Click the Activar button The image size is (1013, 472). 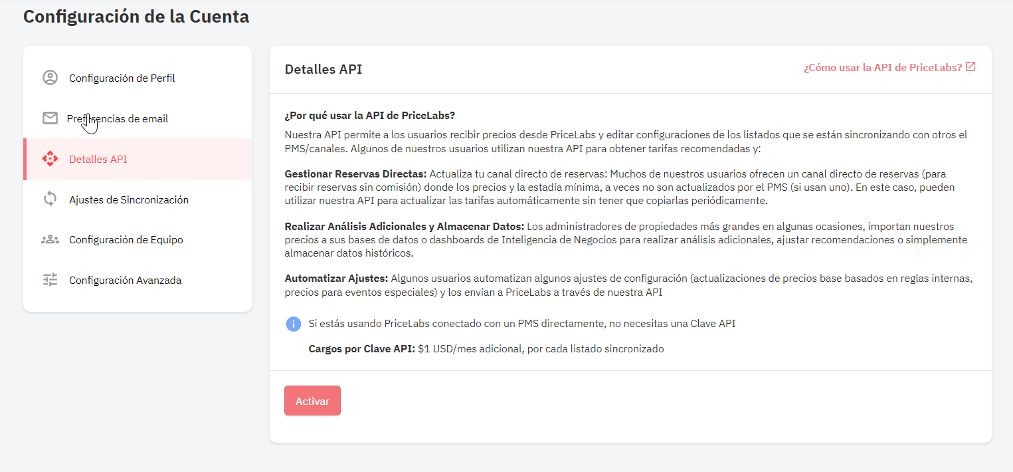pyautogui.click(x=312, y=401)
